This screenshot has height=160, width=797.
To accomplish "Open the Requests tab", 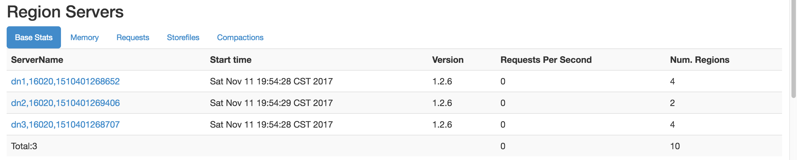I will pyautogui.click(x=133, y=37).
